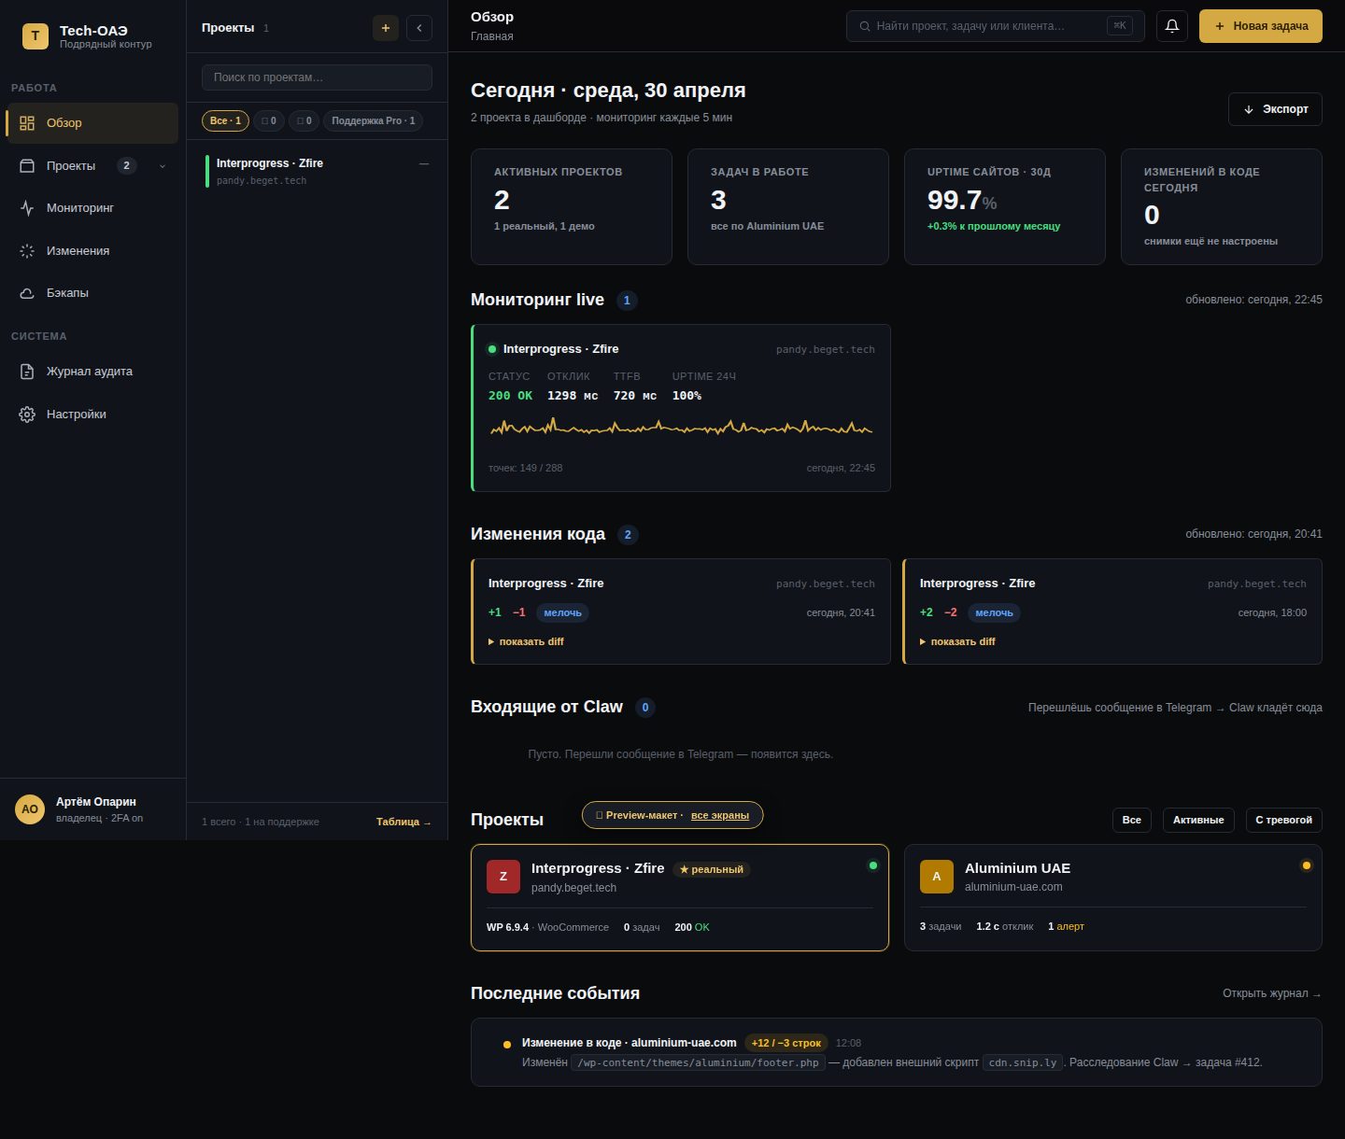Click the orange A avatar of Aluminium UAE

[x=937, y=877]
